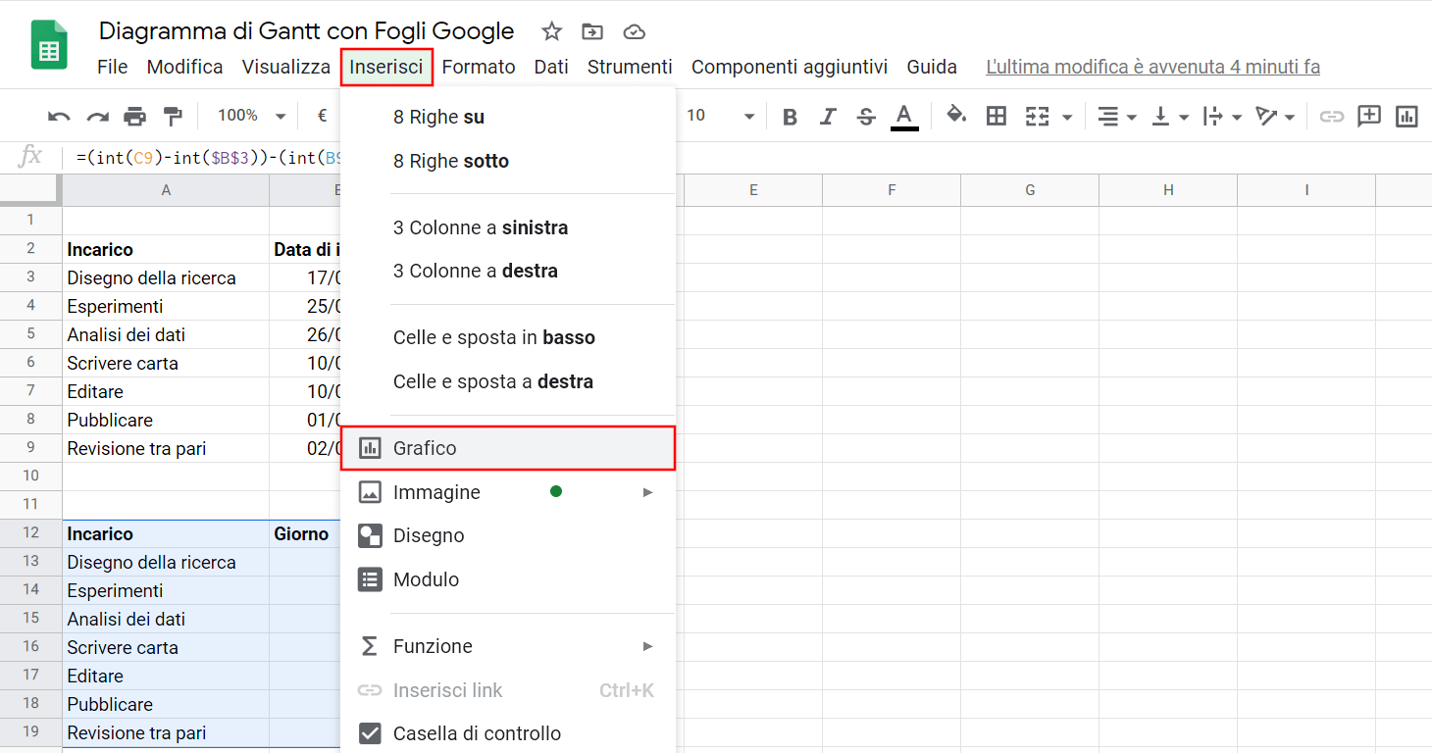Open the File menu

point(113,67)
